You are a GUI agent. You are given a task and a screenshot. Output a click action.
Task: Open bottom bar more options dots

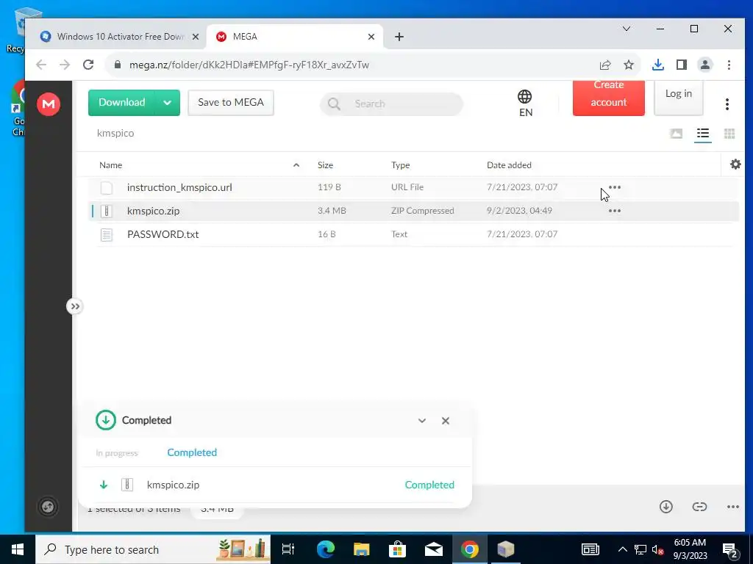tap(733, 507)
